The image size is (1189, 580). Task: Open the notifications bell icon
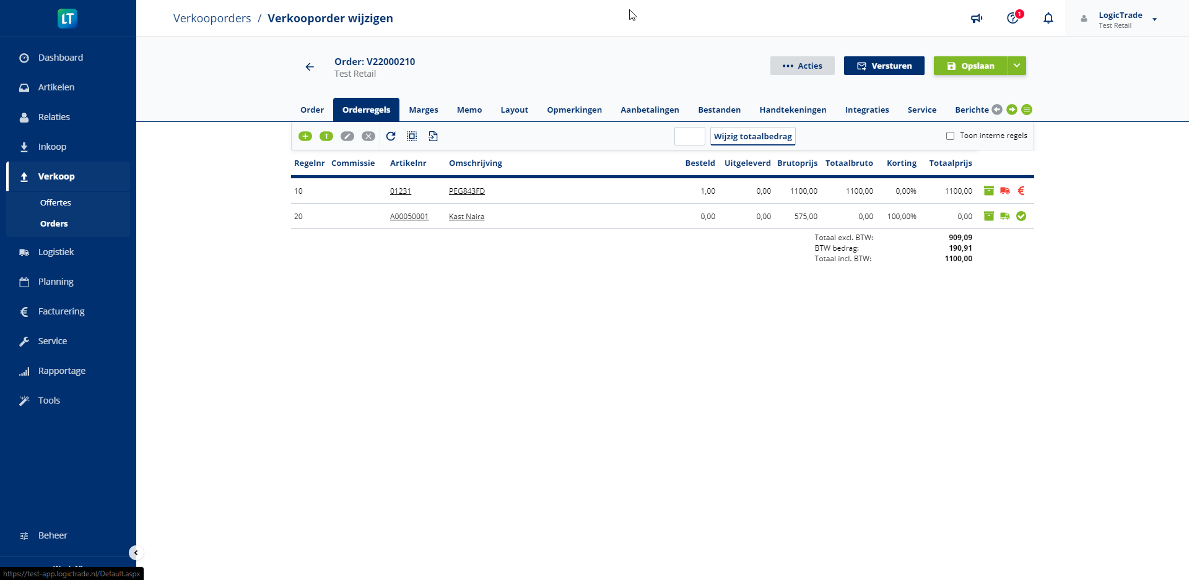pos(1048,19)
